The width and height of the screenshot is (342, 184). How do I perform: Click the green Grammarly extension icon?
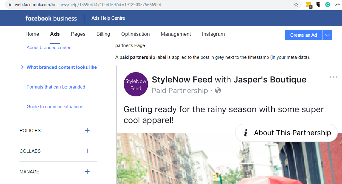click(x=328, y=5)
